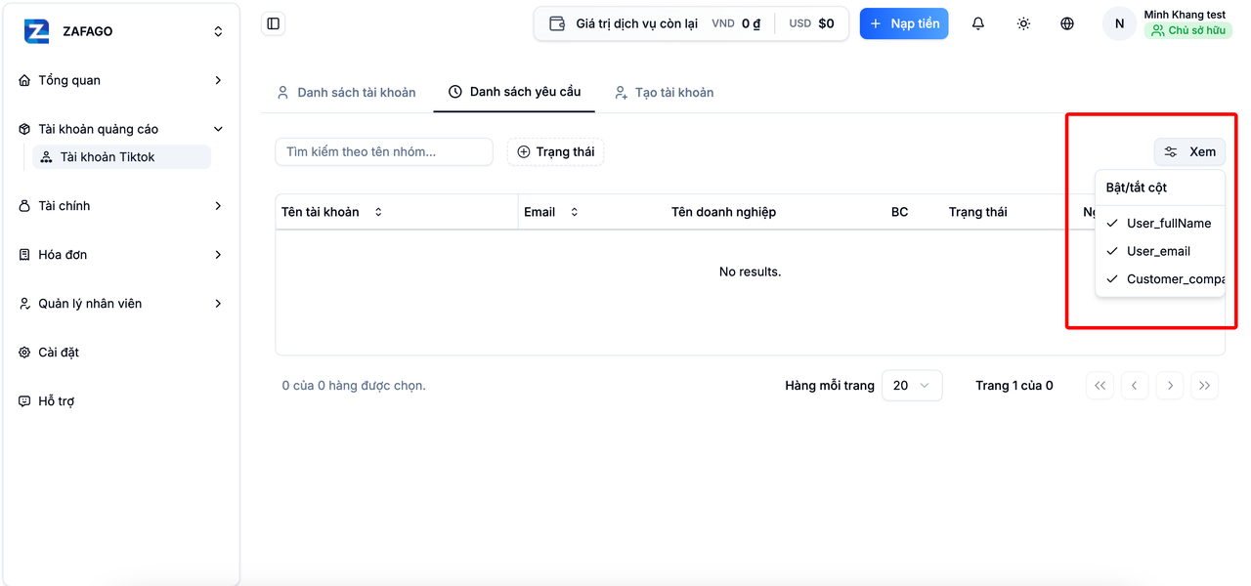Click the Hỗ trợ chat icon
The height and width of the screenshot is (586, 1251).
[25, 401]
